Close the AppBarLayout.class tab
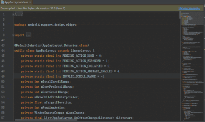The width and height of the screenshot is (205, 122). [30, 2]
